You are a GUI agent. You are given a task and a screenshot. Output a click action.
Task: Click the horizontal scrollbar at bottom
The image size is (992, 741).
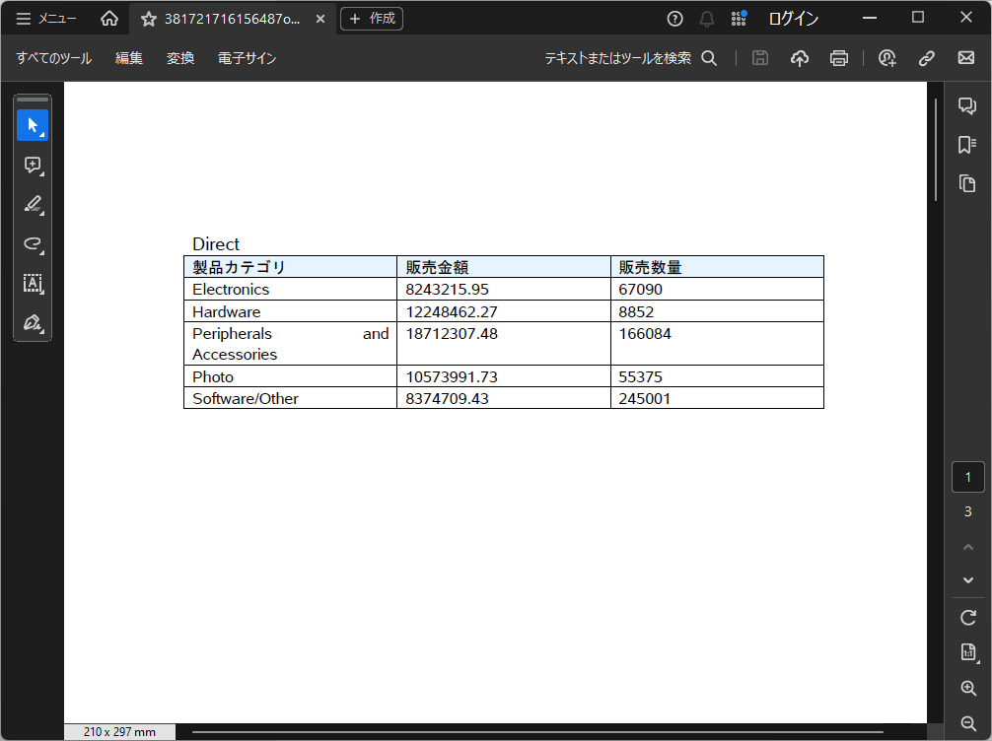tap(537, 732)
